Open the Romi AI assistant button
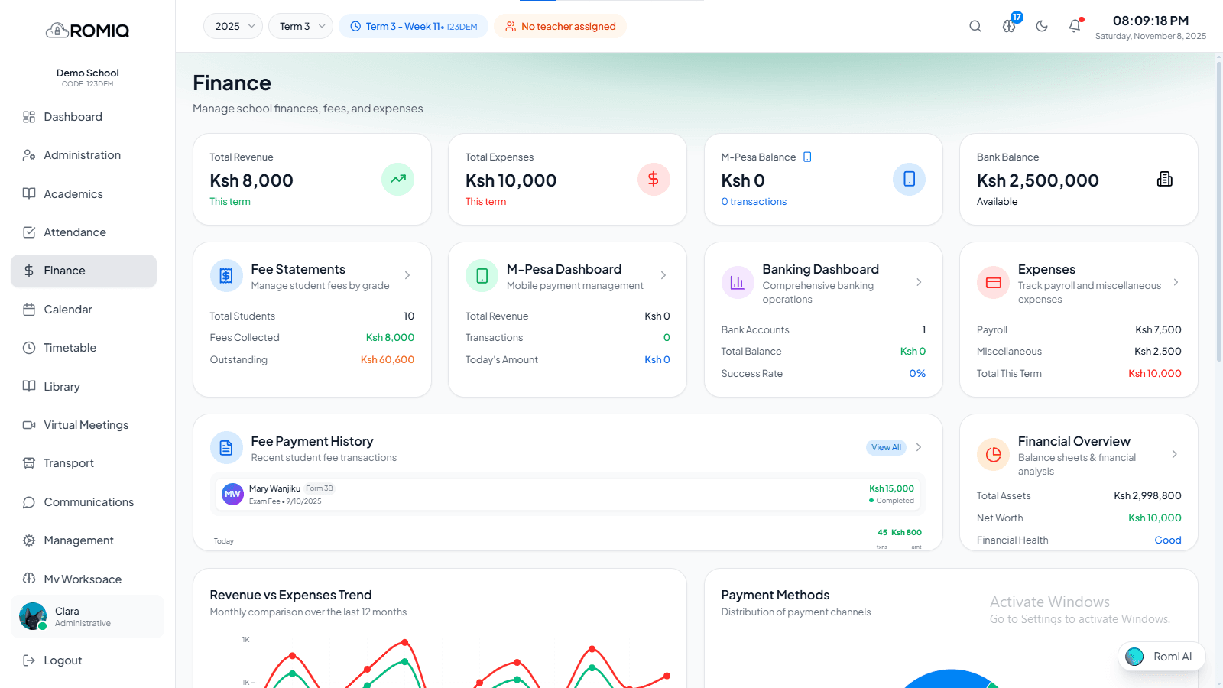Image resolution: width=1223 pixels, height=688 pixels. click(1161, 657)
